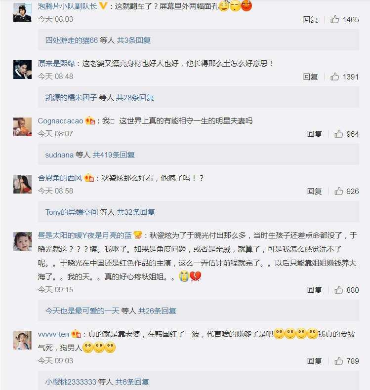Like the comment with 1465 likes

[334, 19]
